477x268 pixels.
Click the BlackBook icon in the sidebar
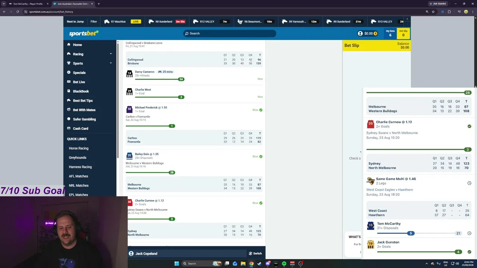coord(69,91)
